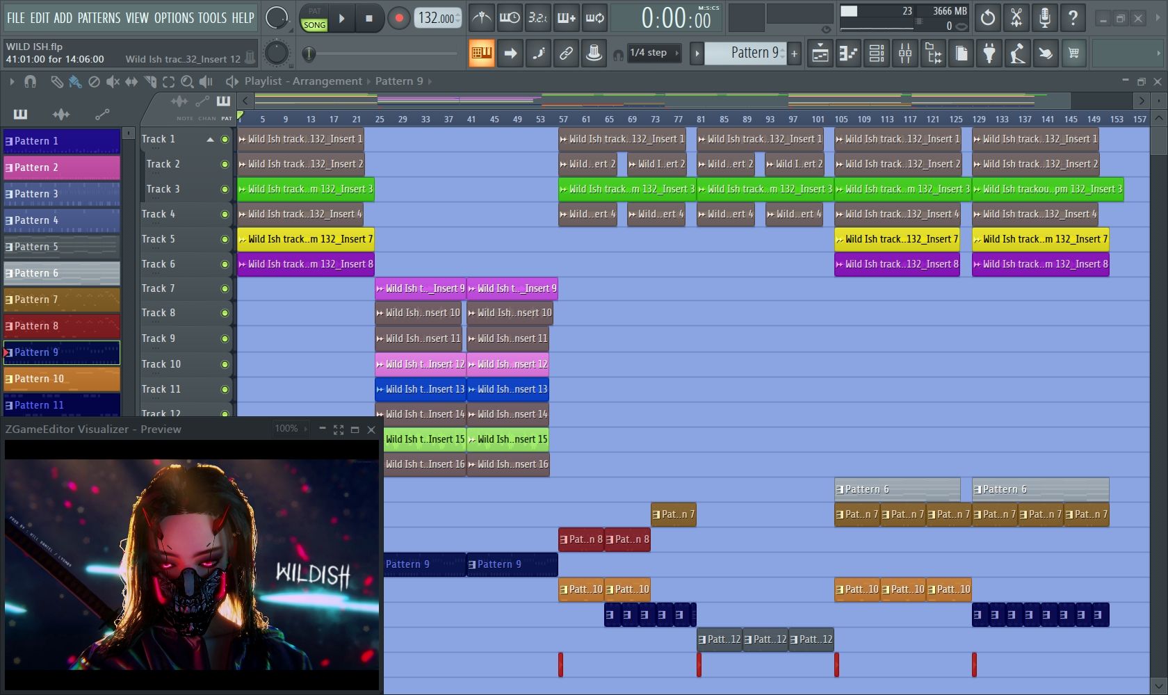
Task: Expand the arrow left of Pattern selector
Action: click(x=697, y=53)
